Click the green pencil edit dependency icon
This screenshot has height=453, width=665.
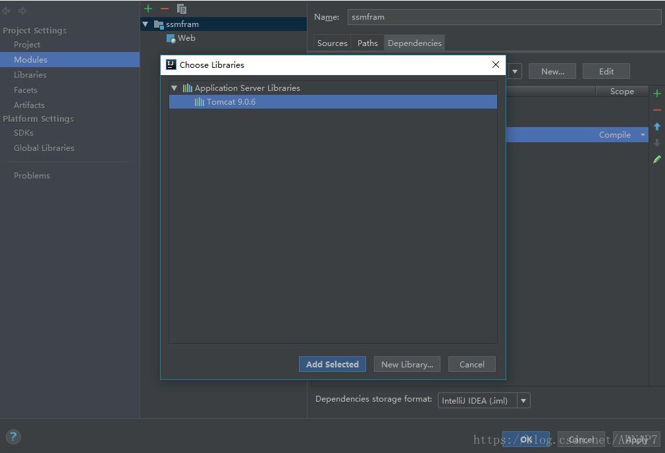(657, 159)
